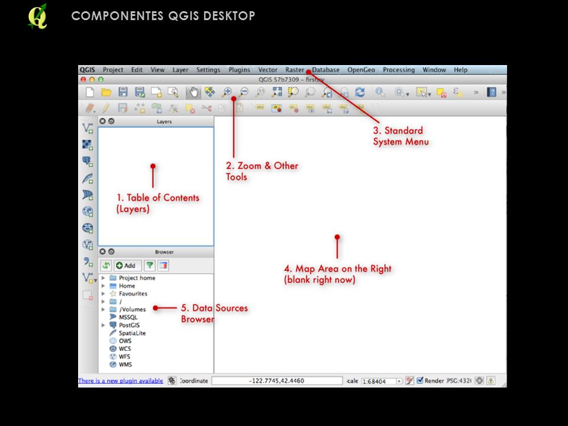Viewport: 568px width, 426px height.
Task: Expand the Project home tree item
Action: click(x=103, y=278)
